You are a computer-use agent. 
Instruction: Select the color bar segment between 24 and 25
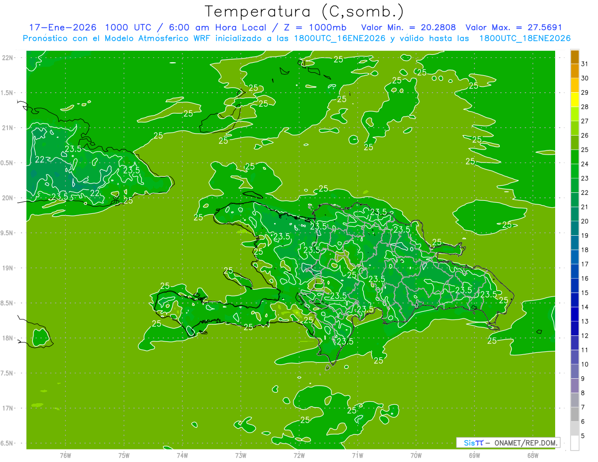coord(575,157)
